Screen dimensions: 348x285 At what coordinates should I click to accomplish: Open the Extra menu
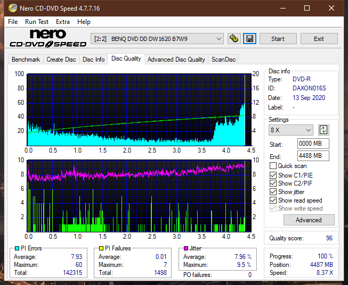pos(63,22)
